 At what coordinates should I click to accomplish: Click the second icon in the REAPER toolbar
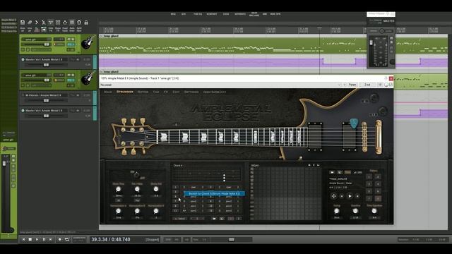click(30, 22)
